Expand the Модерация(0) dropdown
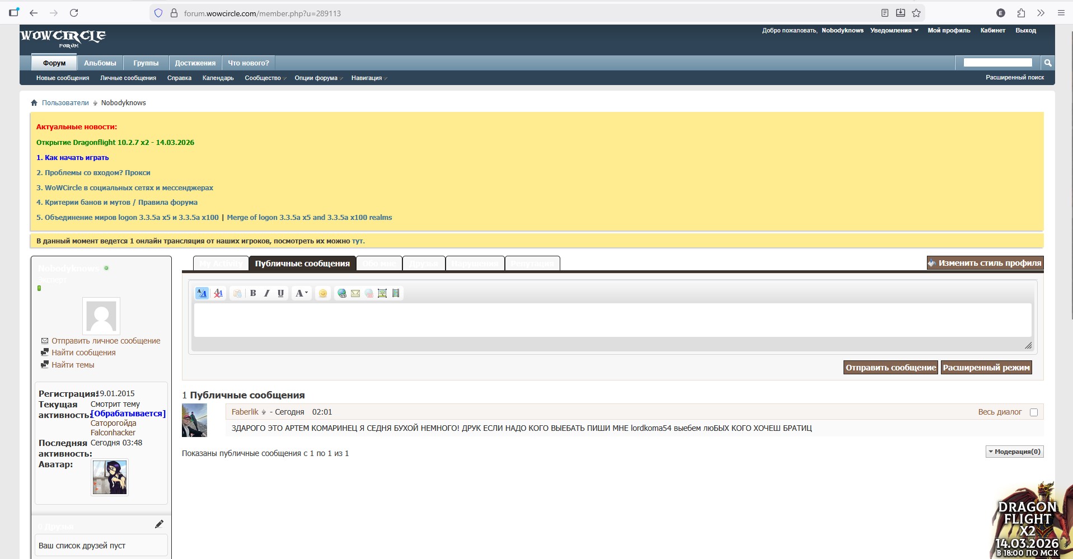This screenshot has width=1073, height=559. [1014, 452]
